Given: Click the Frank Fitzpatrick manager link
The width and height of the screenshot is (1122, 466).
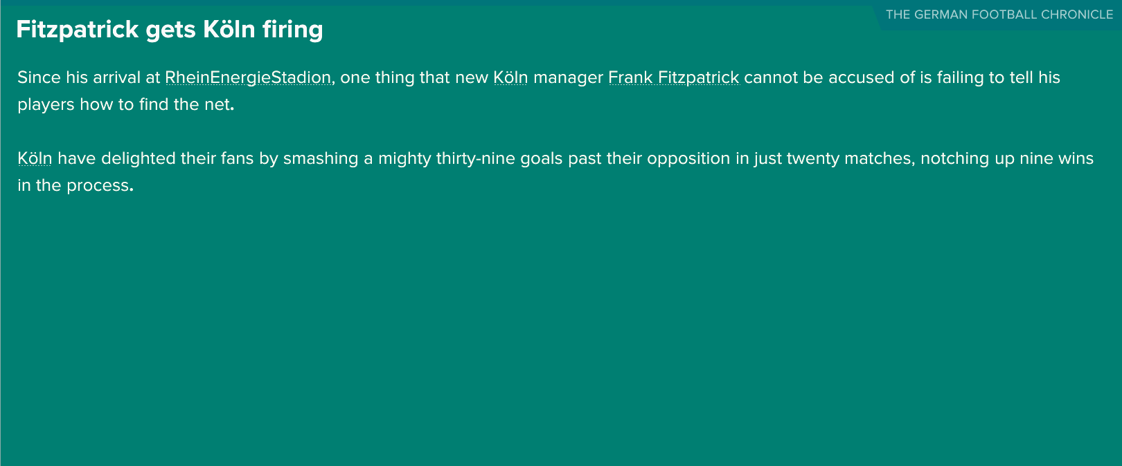Looking at the screenshot, I should 674,77.
